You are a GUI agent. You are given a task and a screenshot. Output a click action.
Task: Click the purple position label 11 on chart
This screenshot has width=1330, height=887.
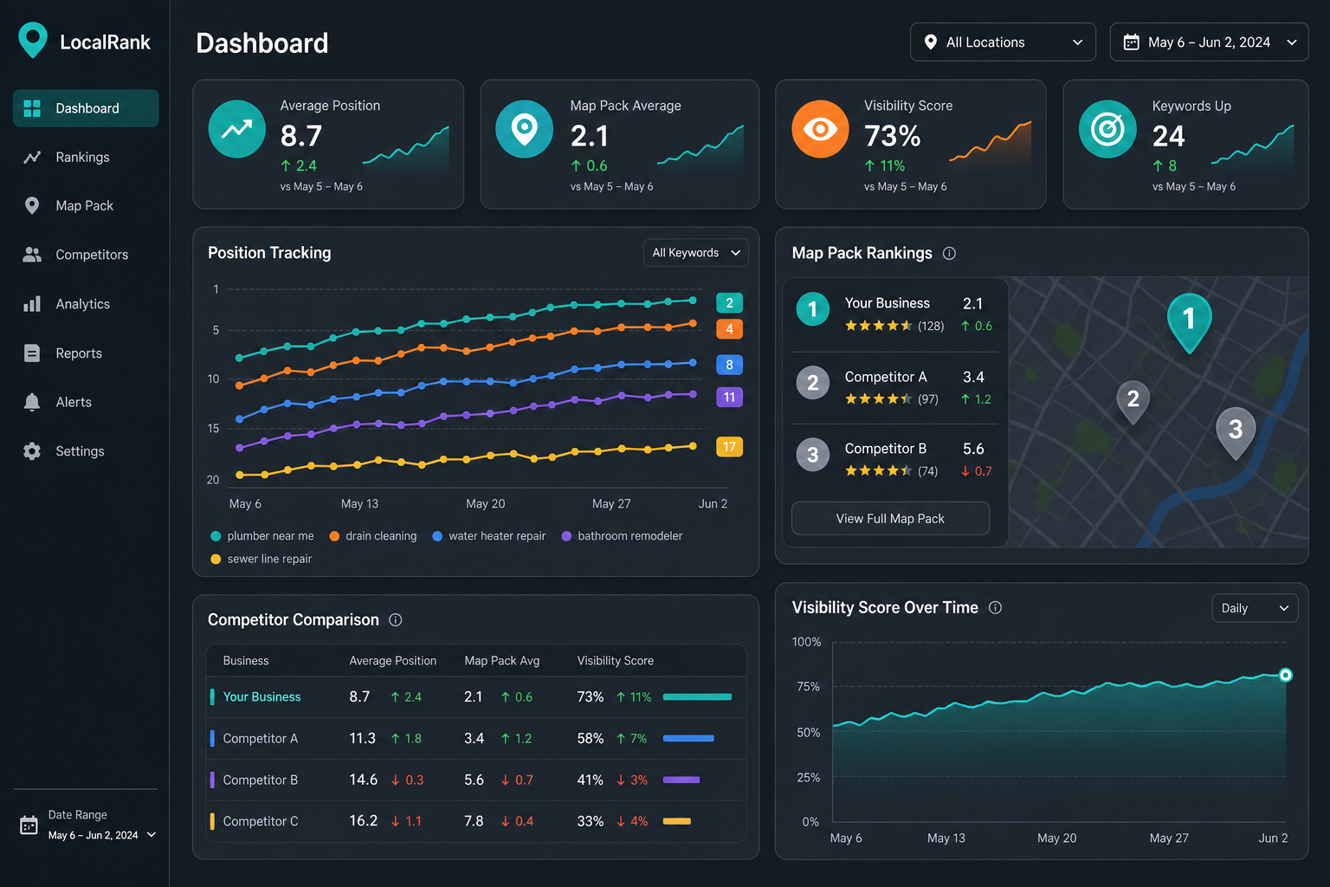pos(729,398)
